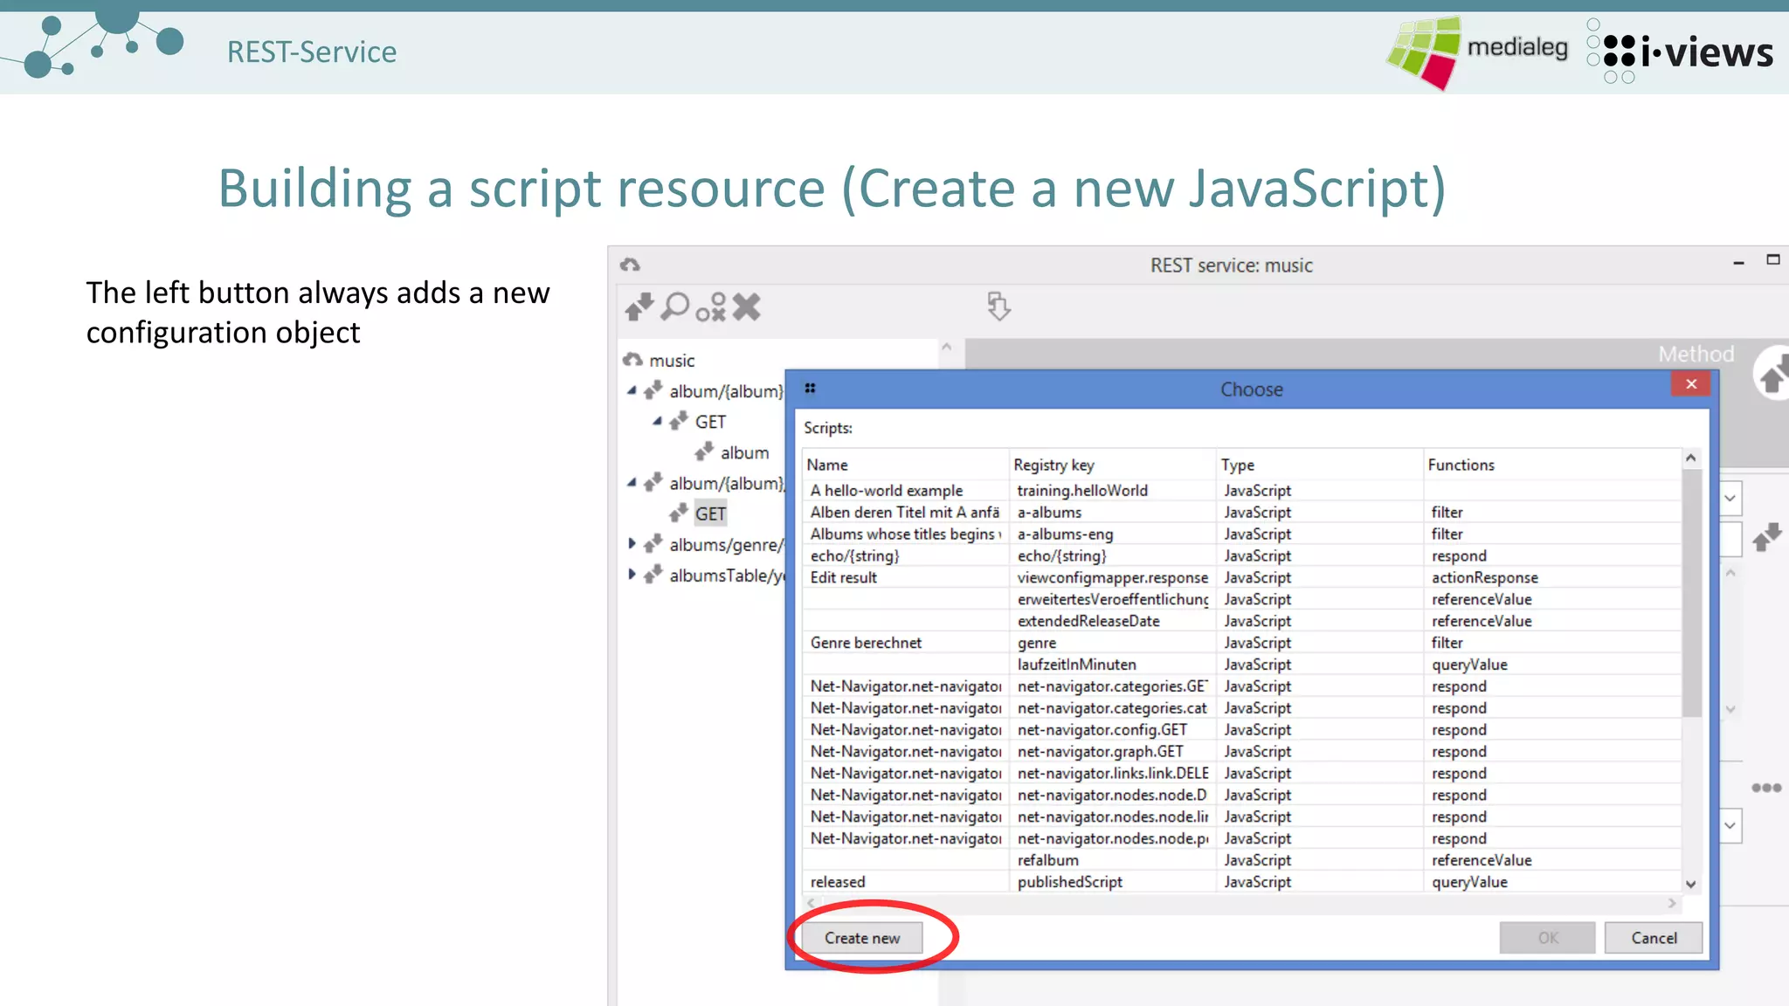Click the small up arrow of right-side list
The height and width of the screenshot is (1006, 1789).
[1730, 574]
